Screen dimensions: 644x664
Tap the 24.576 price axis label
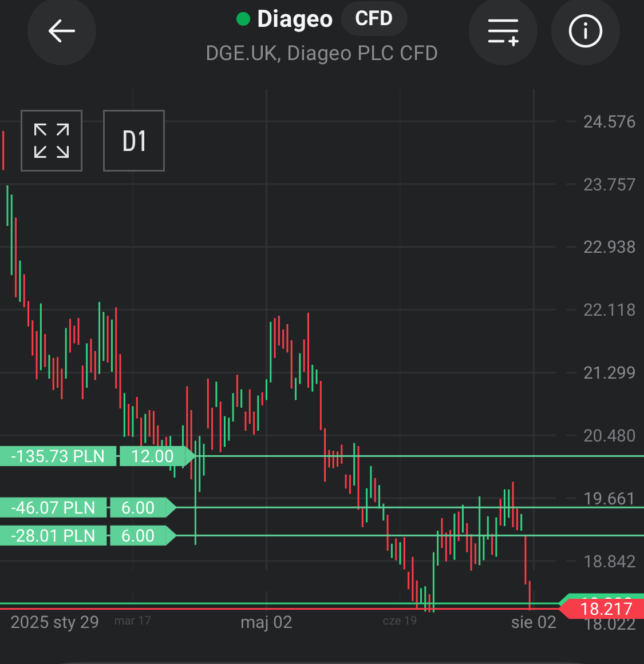coord(609,122)
